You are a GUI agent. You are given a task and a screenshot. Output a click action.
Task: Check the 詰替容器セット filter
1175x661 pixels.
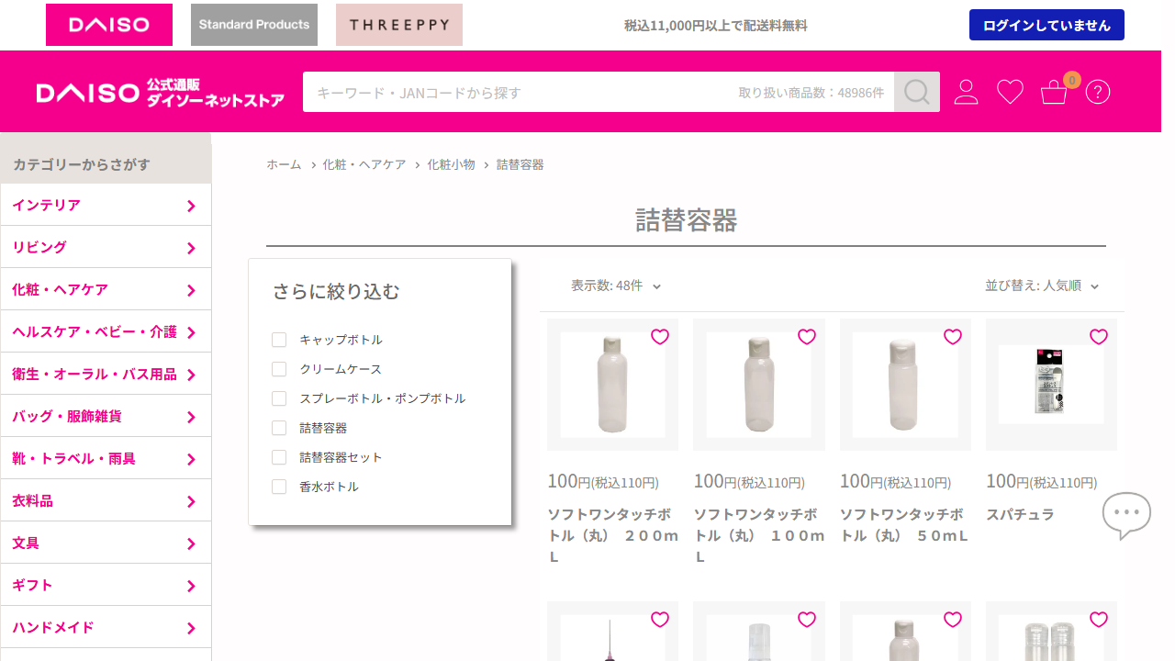(x=279, y=457)
